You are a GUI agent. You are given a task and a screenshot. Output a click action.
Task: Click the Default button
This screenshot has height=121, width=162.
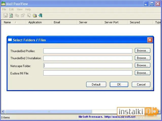point(96,85)
